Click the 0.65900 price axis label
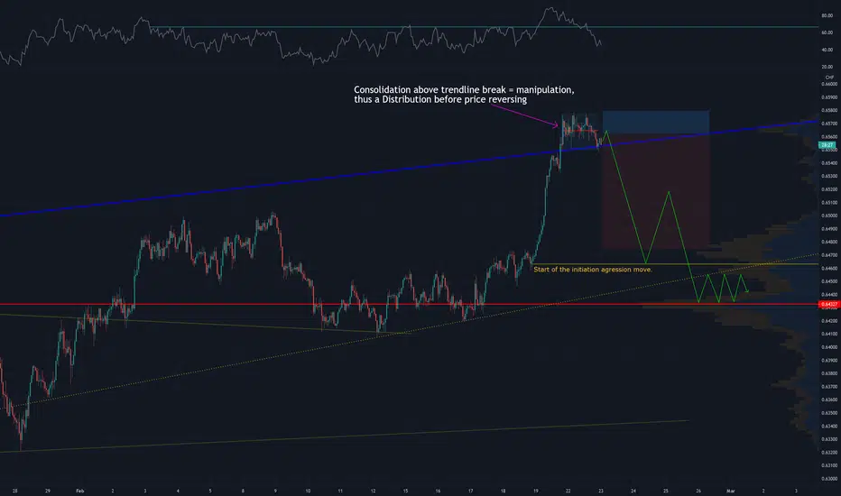Screen dimensions: 841x496 point(829,97)
